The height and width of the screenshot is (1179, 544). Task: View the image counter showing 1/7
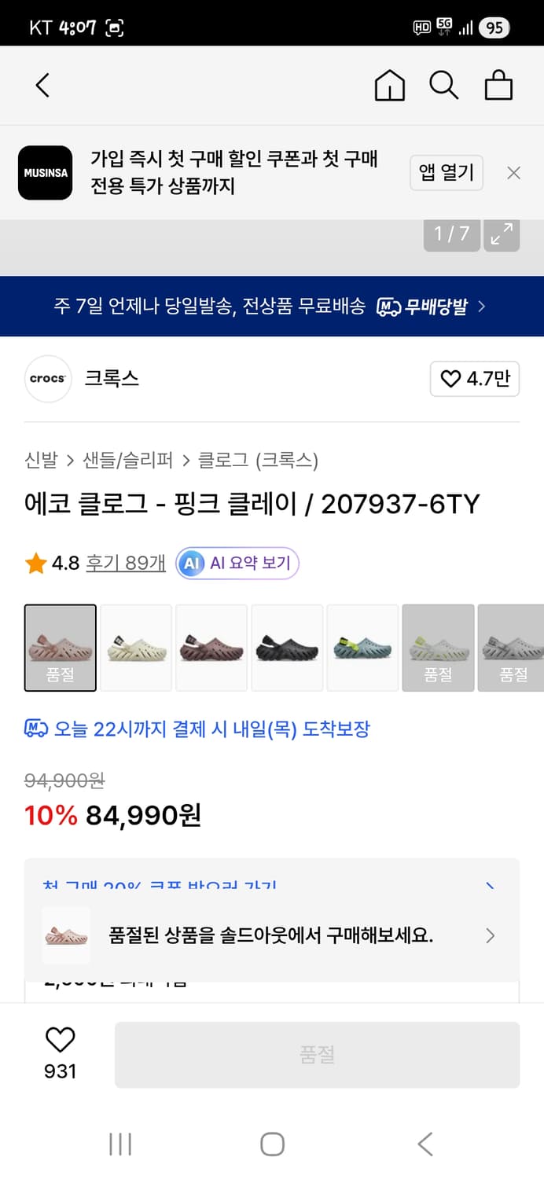pos(451,235)
